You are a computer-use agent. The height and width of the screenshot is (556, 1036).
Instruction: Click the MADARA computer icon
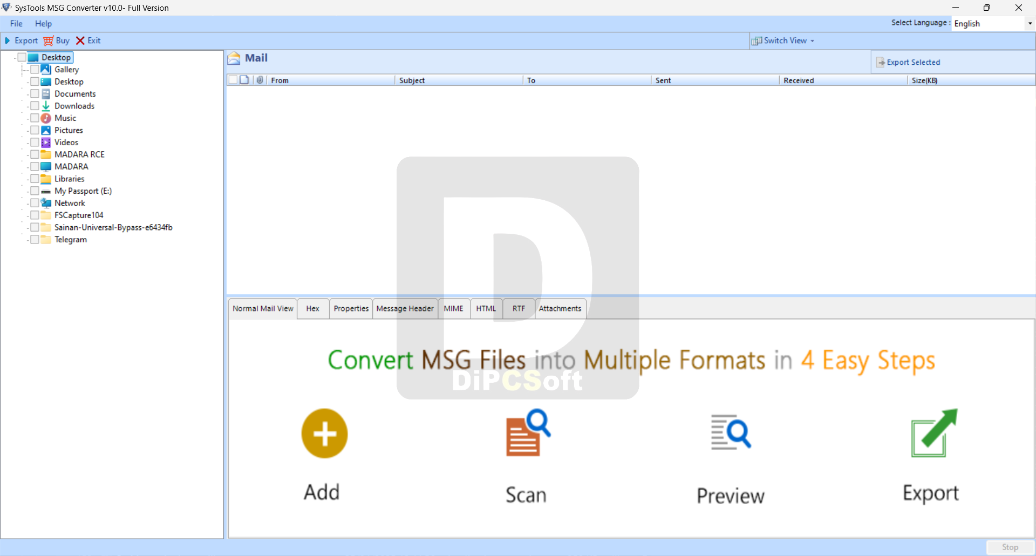[x=46, y=167]
